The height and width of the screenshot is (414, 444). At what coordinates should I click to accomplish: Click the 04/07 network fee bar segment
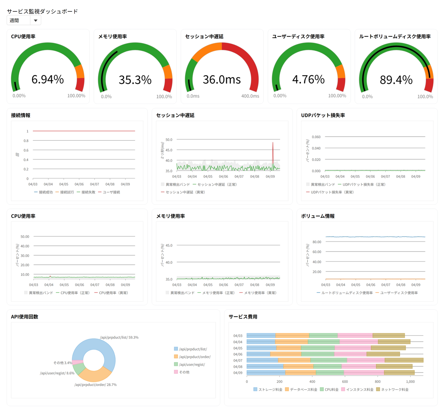tap(404, 360)
